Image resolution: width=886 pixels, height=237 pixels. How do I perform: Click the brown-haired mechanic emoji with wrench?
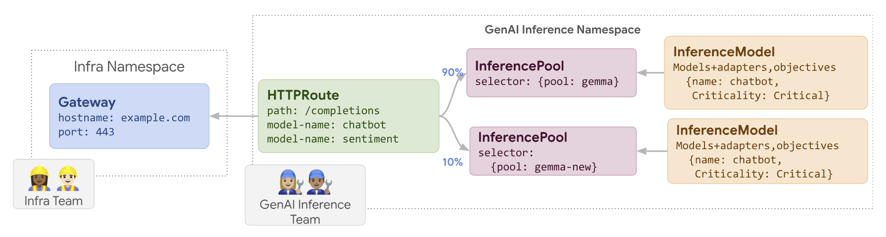pos(319,182)
